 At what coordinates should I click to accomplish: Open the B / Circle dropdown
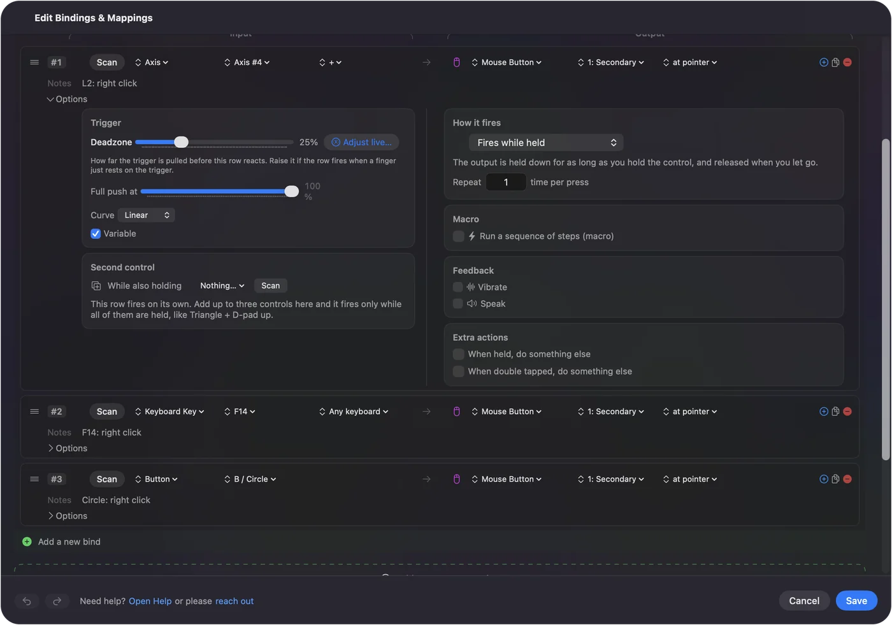tap(250, 479)
